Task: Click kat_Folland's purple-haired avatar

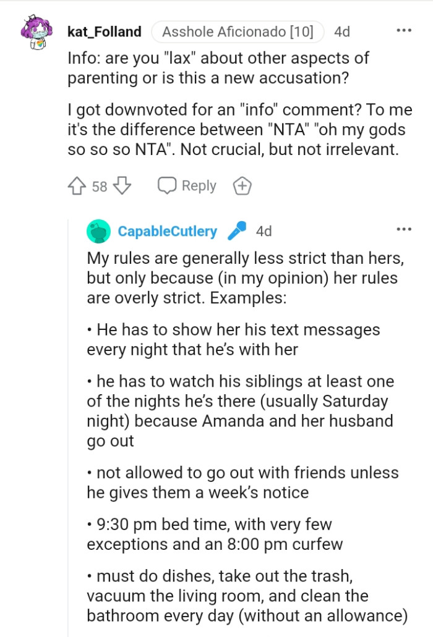Action: [x=36, y=30]
